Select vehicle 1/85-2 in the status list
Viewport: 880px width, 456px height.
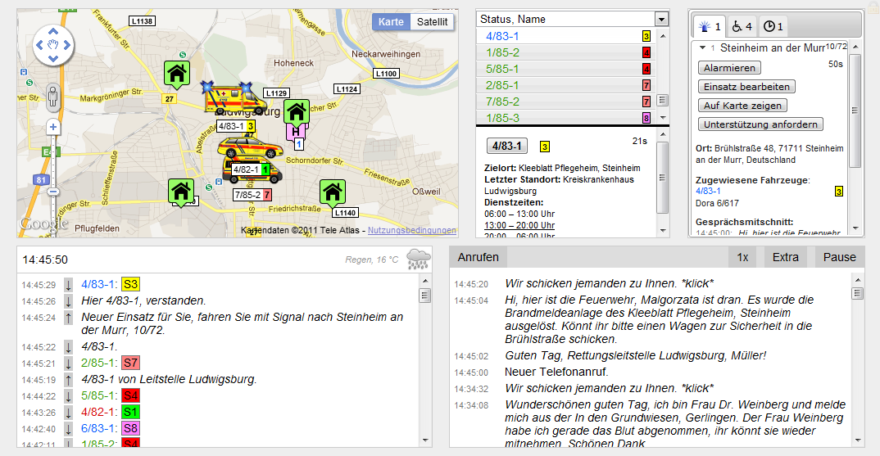[565, 52]
